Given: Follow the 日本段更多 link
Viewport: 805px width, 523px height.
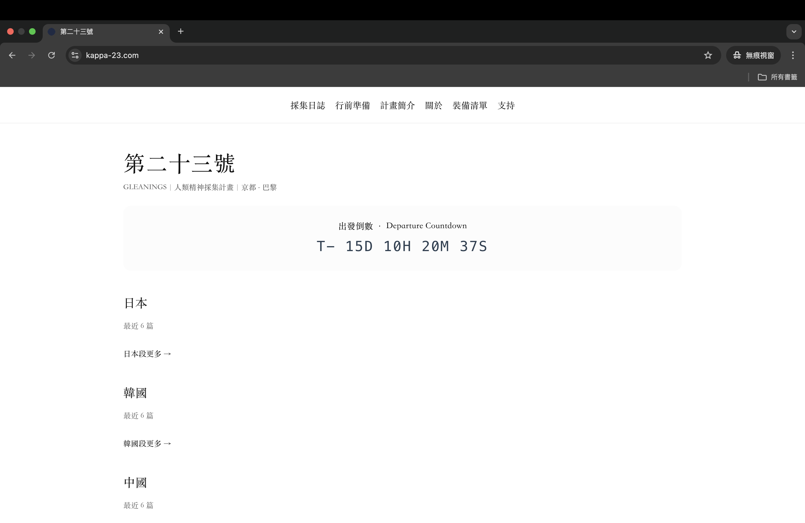Looking at the screenshot, I should click(147, 354).
